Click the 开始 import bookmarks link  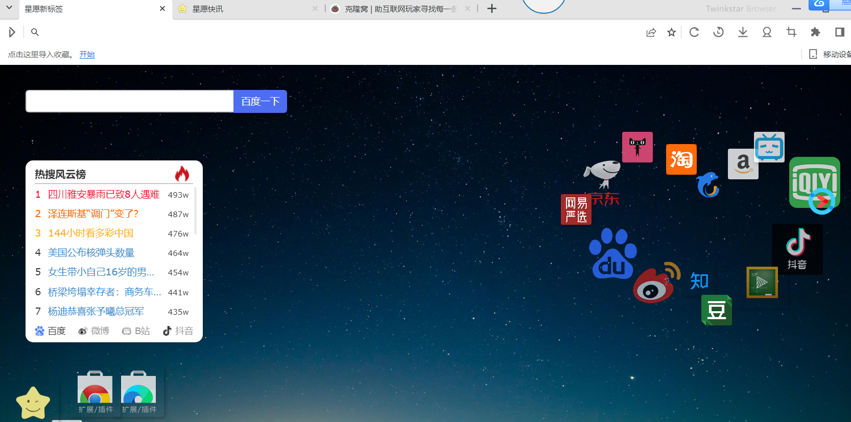pos(87,54)
